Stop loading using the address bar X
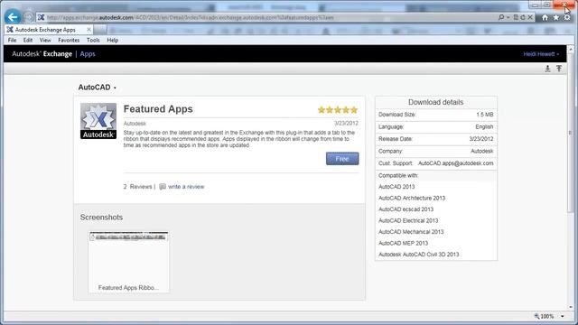This screenshot has height=325, width=578. pyautogui.click(x=530, y=17)
